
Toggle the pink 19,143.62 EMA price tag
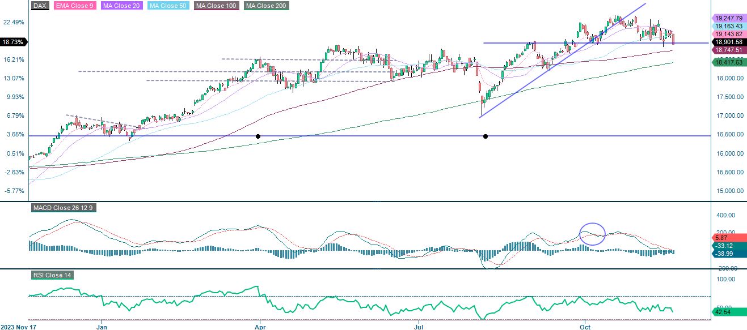(x=728, y=34)
